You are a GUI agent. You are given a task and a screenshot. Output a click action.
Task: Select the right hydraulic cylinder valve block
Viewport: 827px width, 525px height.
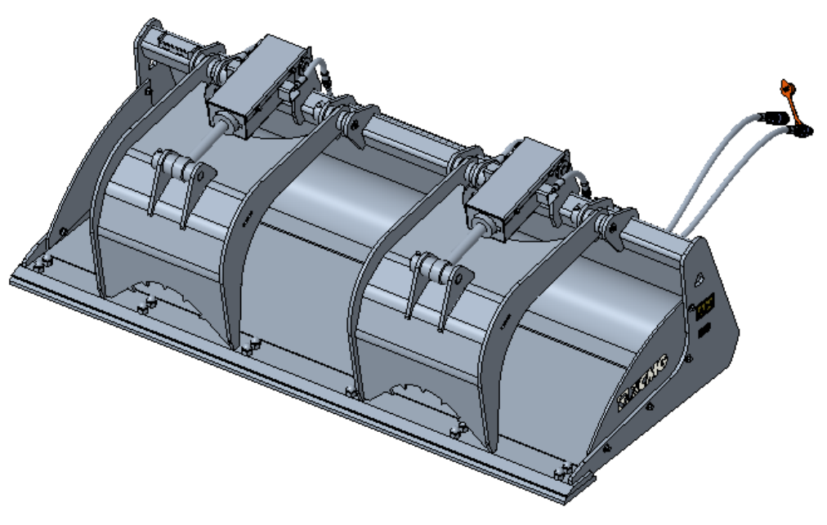pos(516,195)
